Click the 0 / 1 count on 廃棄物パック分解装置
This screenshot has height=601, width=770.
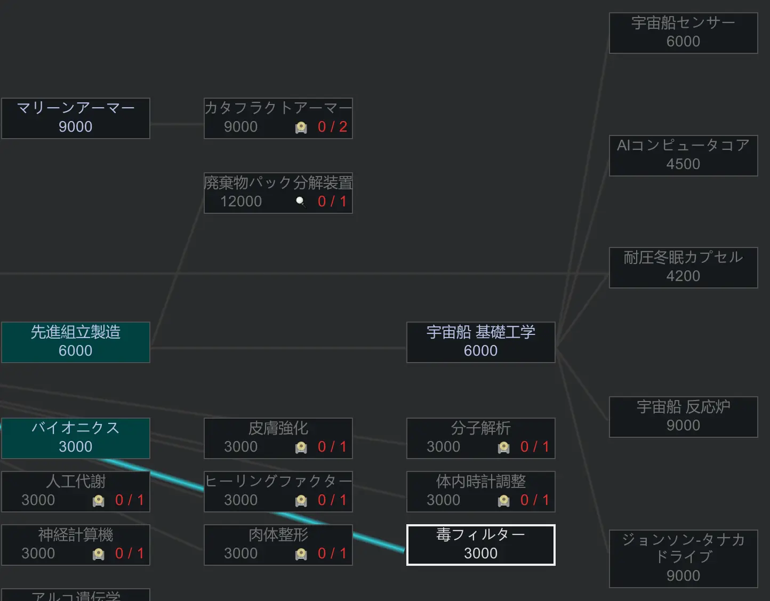point(332,202)
